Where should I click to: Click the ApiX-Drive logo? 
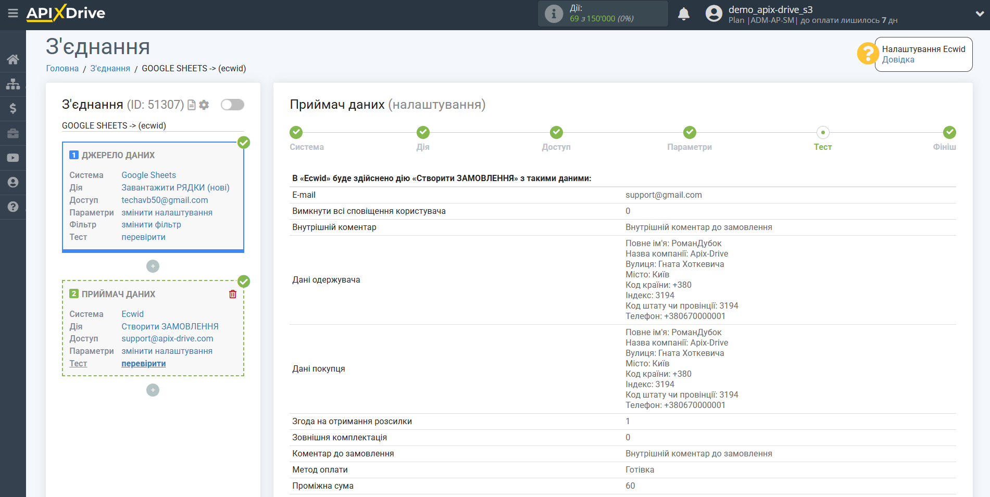(x=66, y=13)
